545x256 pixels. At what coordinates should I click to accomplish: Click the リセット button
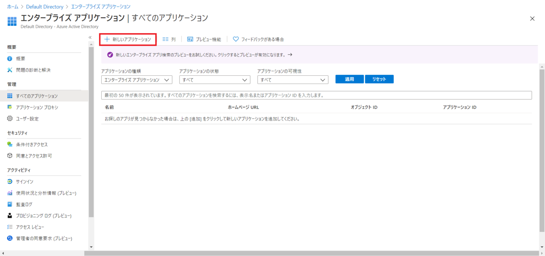379,79
